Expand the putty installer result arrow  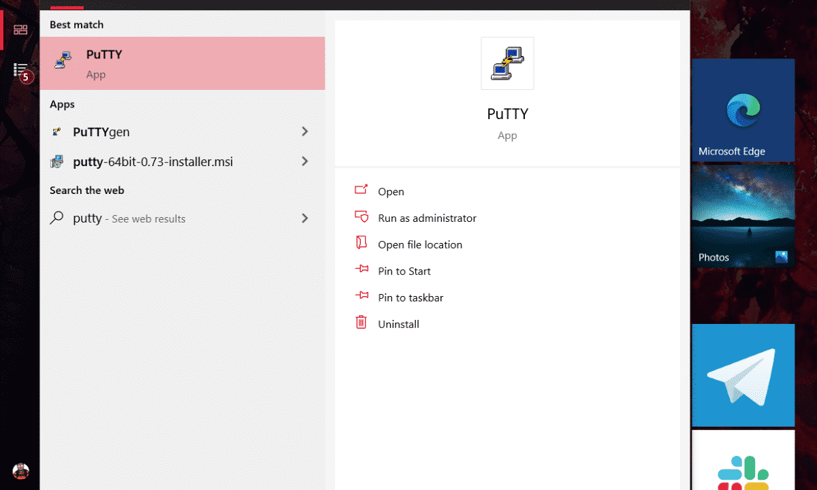coord(304,161)
